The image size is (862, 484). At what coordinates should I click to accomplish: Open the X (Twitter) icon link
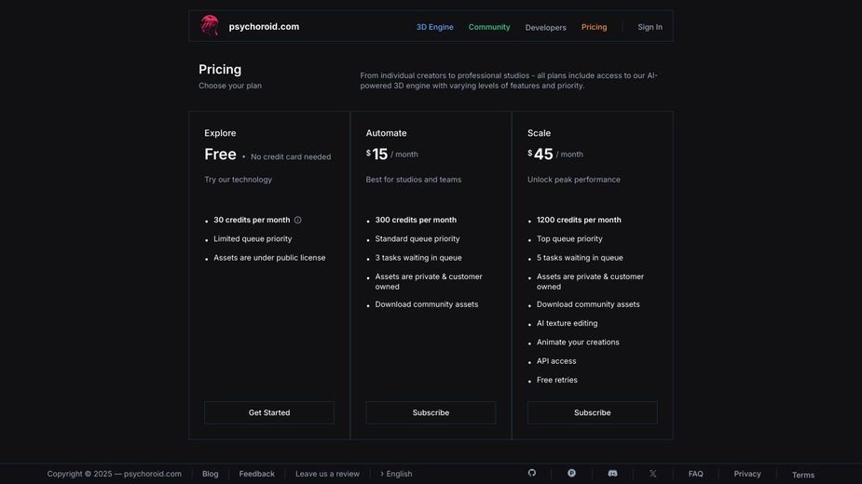(652, 474)
